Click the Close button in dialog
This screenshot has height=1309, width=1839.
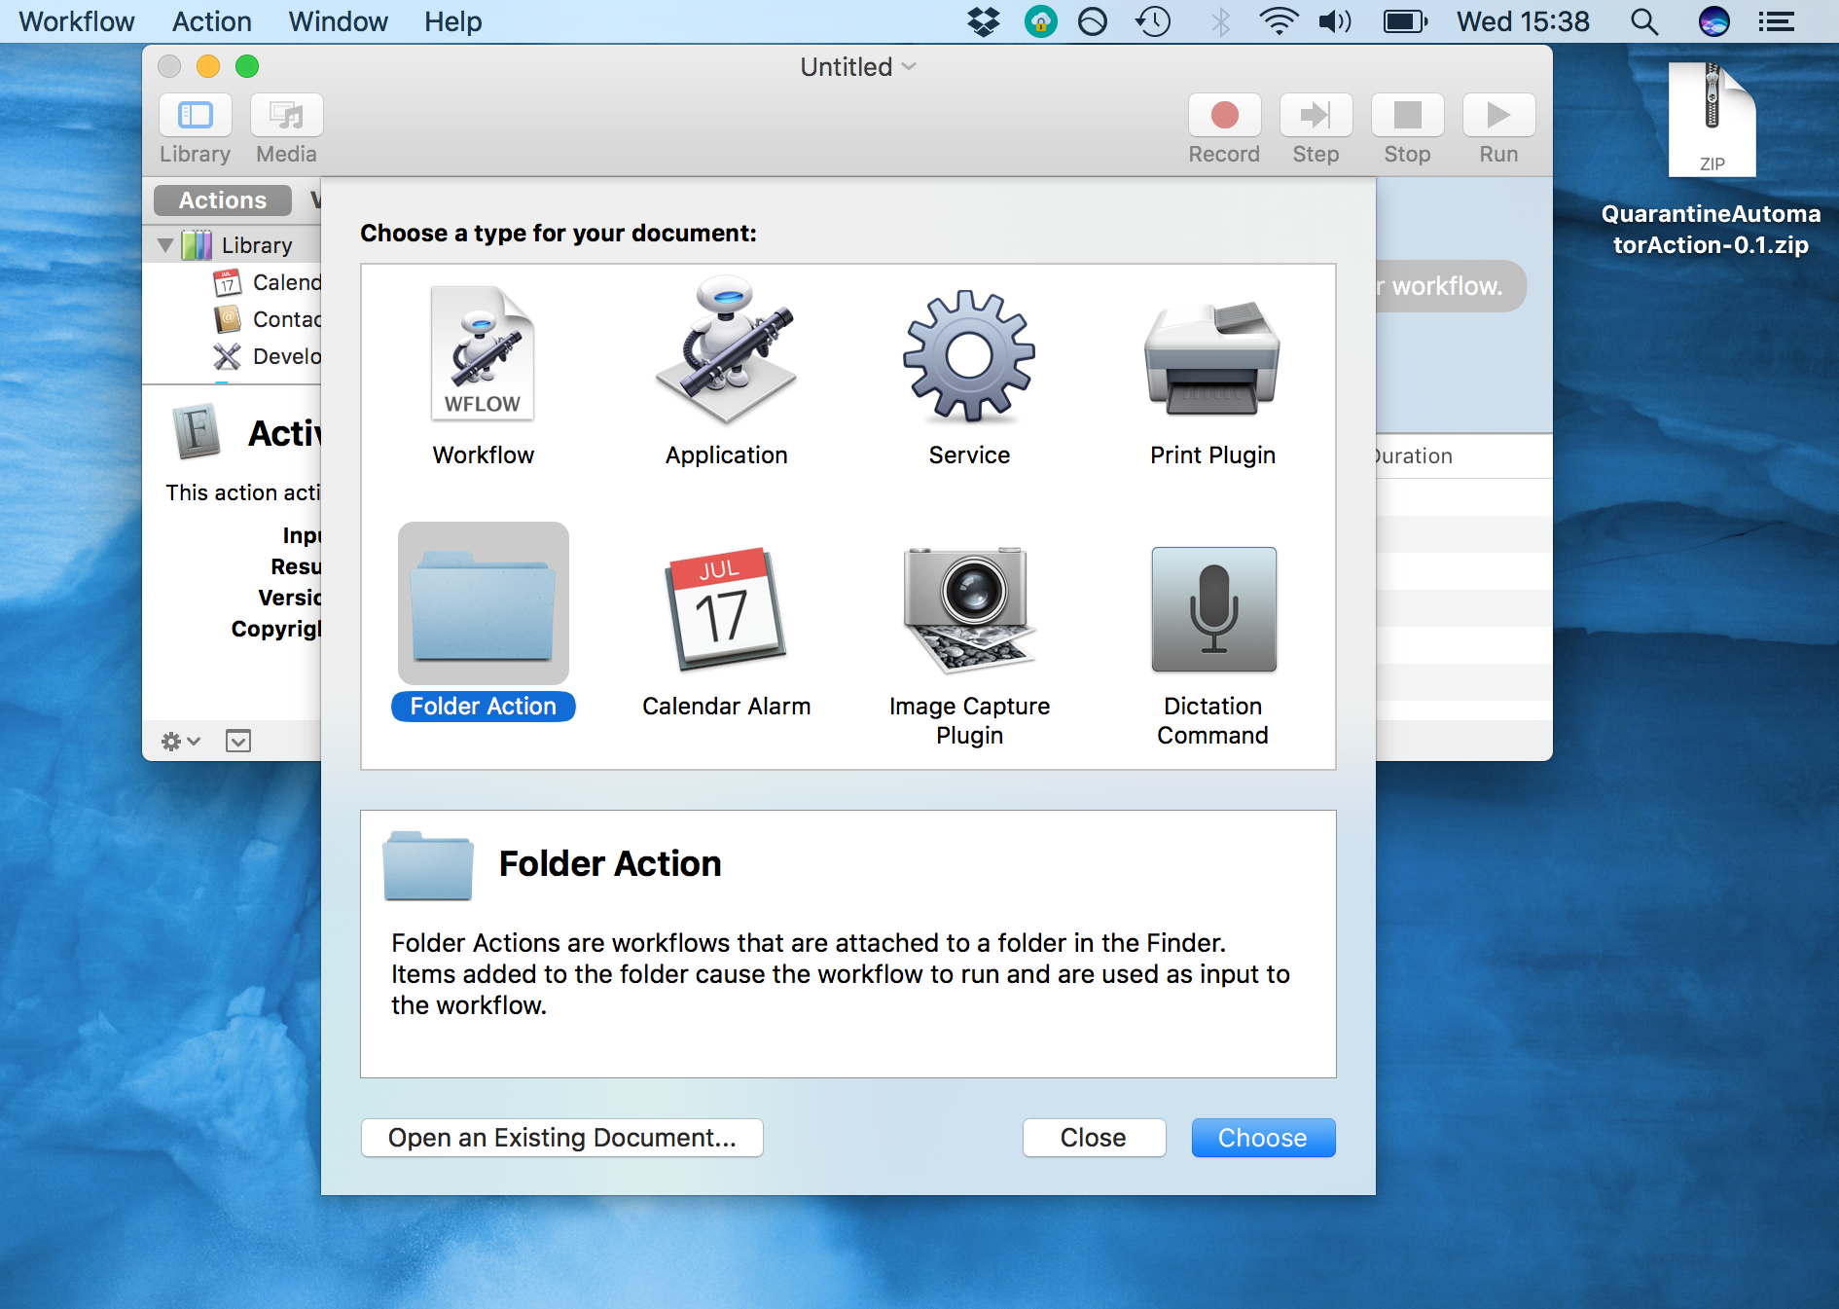[x=1094, y=1138]
